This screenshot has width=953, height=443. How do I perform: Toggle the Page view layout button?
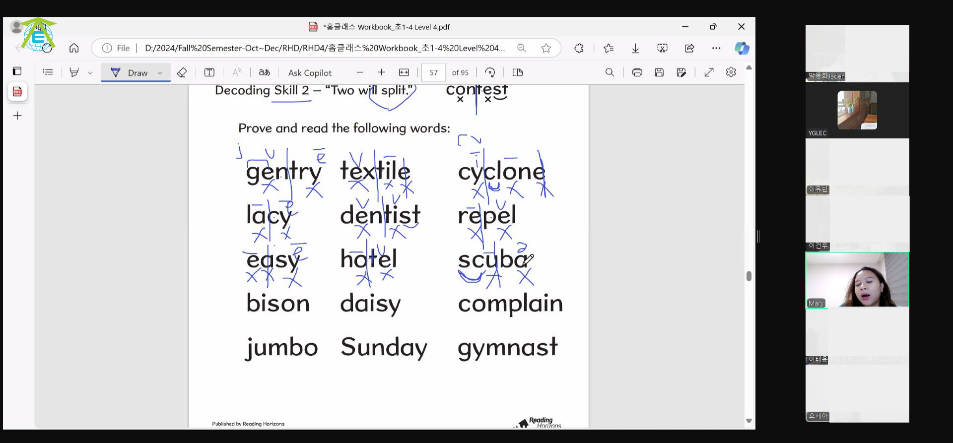click(518, 72)
